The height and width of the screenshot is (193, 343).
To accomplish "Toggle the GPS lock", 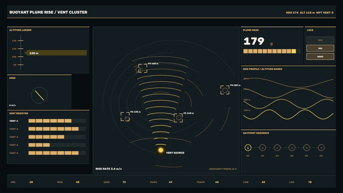I will pos(320,40).
